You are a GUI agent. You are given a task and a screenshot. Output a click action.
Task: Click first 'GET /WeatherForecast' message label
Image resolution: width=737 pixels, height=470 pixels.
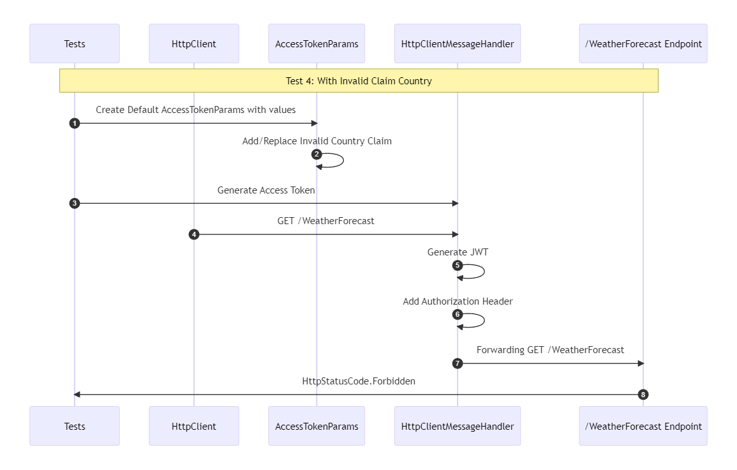(x=325, y=221)
